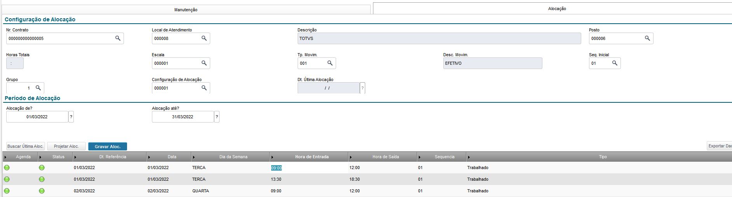Expand Sequencia column header arrow
732x197 pixels.
tap(419, 157)
